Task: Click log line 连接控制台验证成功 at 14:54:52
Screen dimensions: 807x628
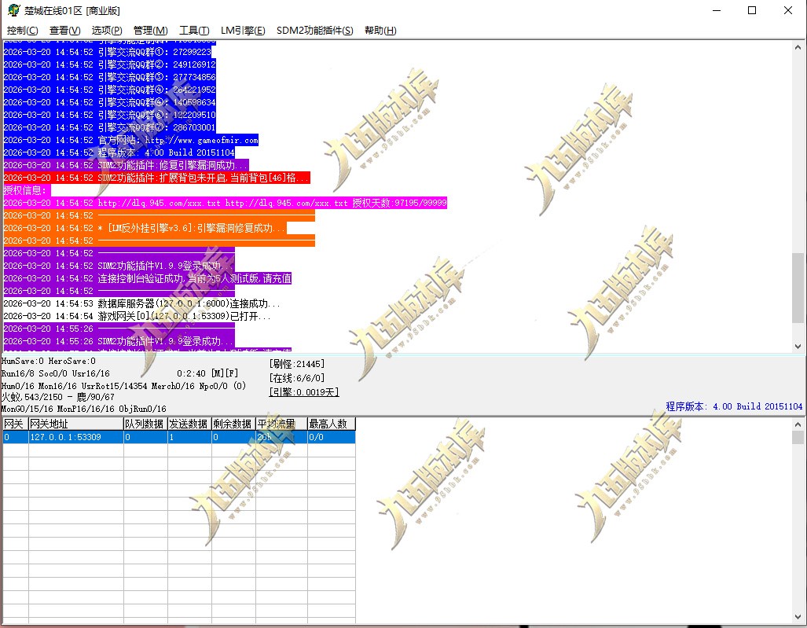Action: [x=148, y=278]
